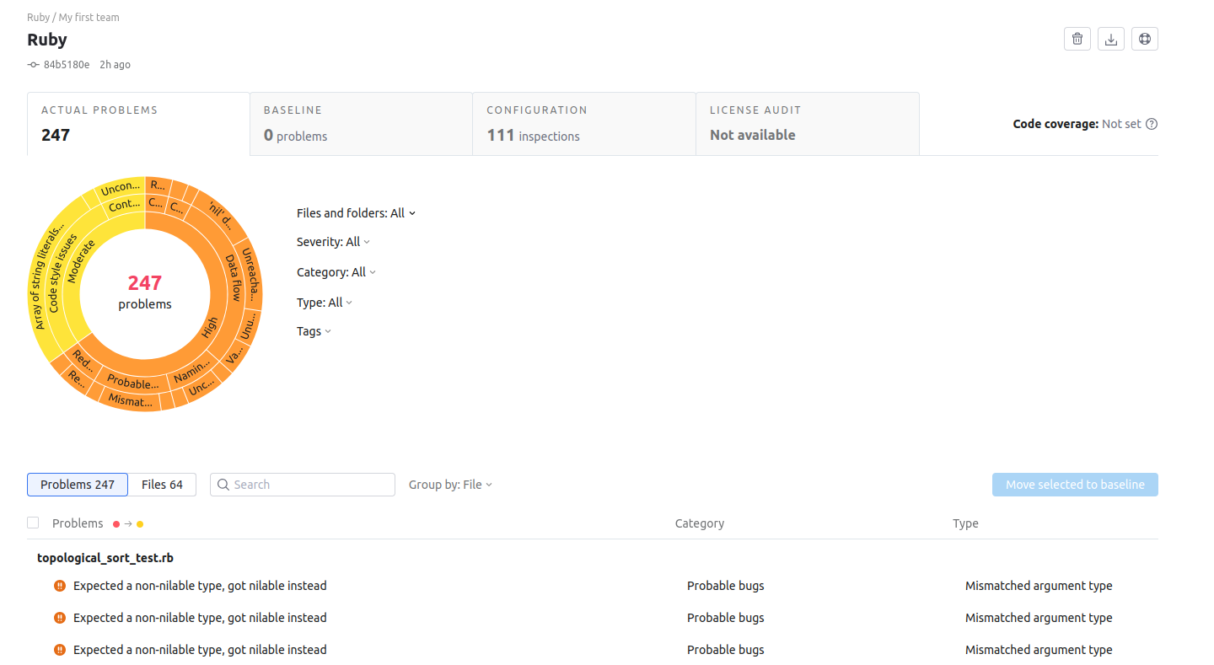The image size is (1214, 665).
Task: Click the Code coverage help question icon
Action: [1152, 124]
